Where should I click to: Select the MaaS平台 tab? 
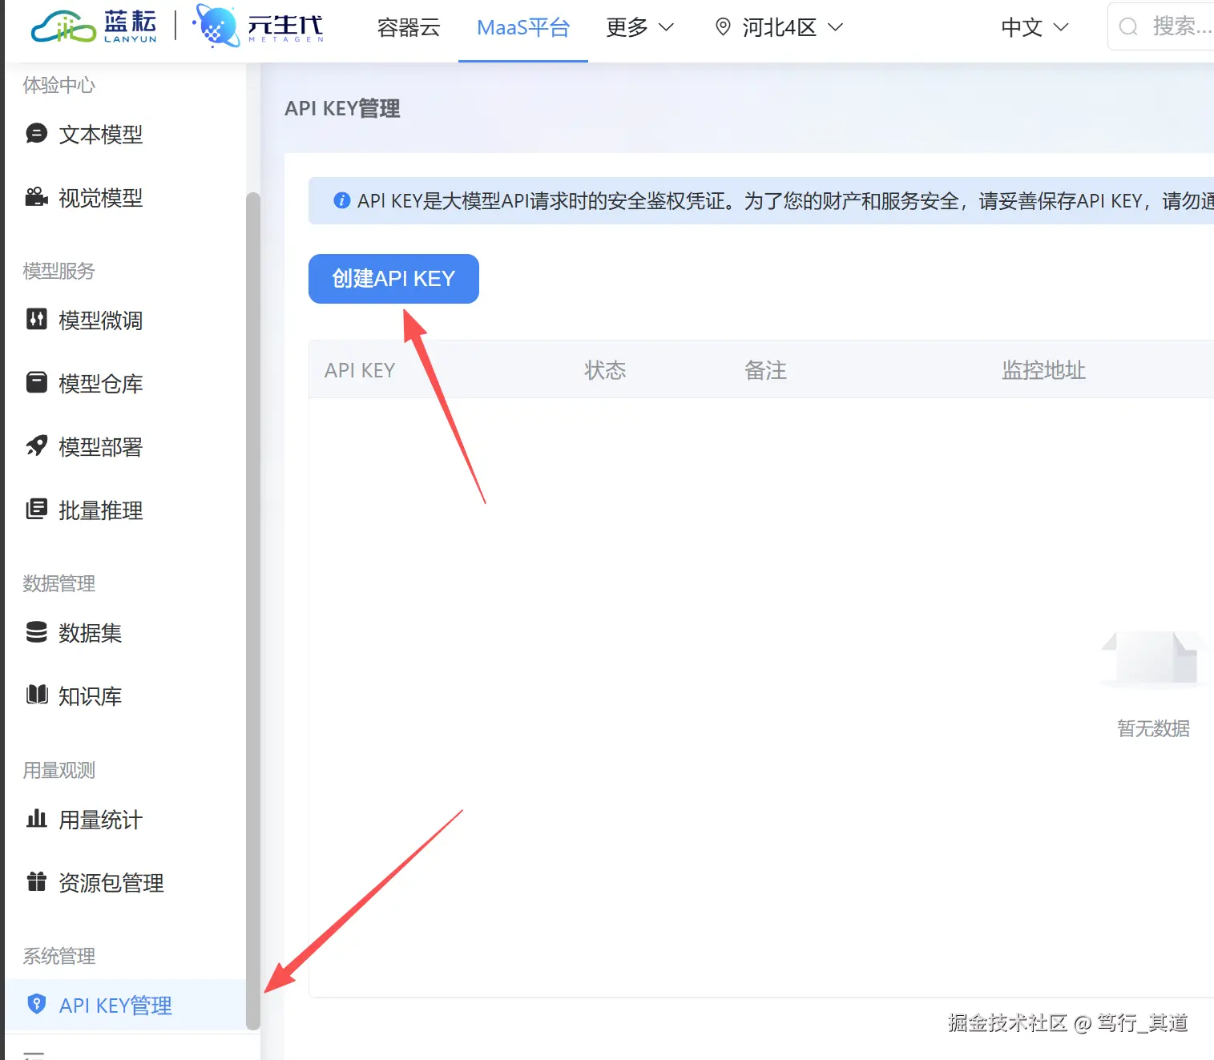[x=522, y=27]
